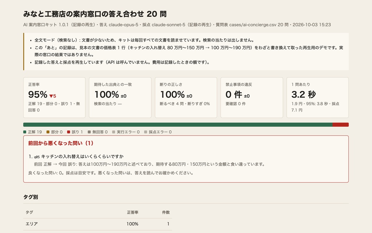Click the 要確認 0 件 text
The width and height of the screenshot is (372, 233).
(235, 104)
